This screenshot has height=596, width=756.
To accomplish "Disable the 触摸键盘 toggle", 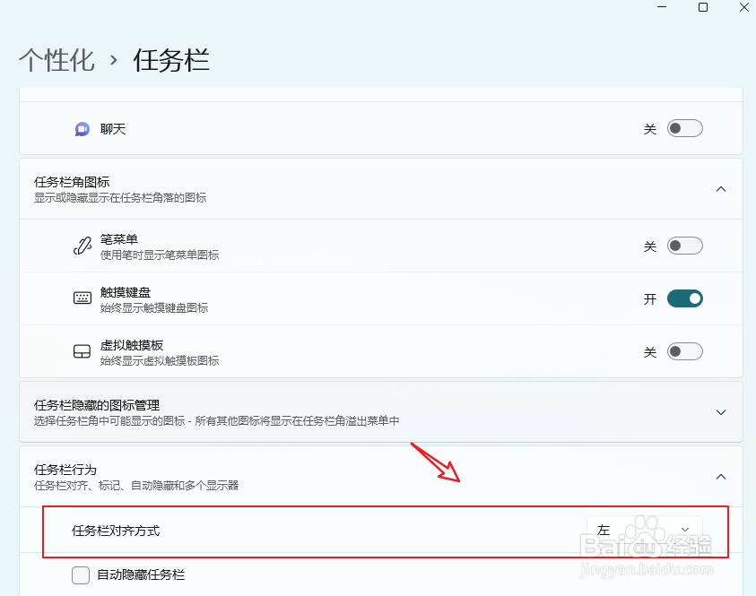I will click(684, 298).
